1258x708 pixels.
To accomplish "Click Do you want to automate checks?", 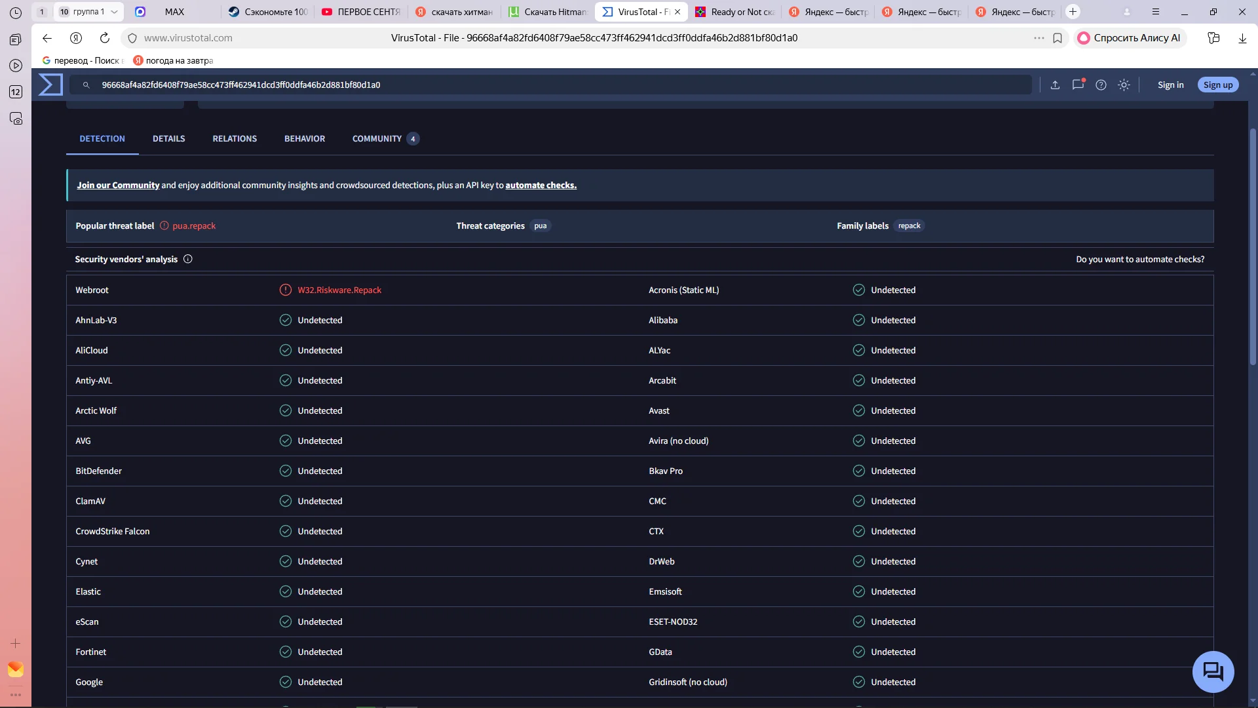I will 1140,259.
